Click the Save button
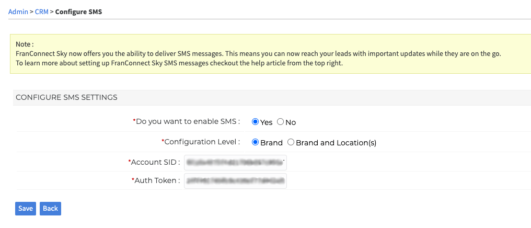Viewport: 531px width, 228px height. pos(26,208)
